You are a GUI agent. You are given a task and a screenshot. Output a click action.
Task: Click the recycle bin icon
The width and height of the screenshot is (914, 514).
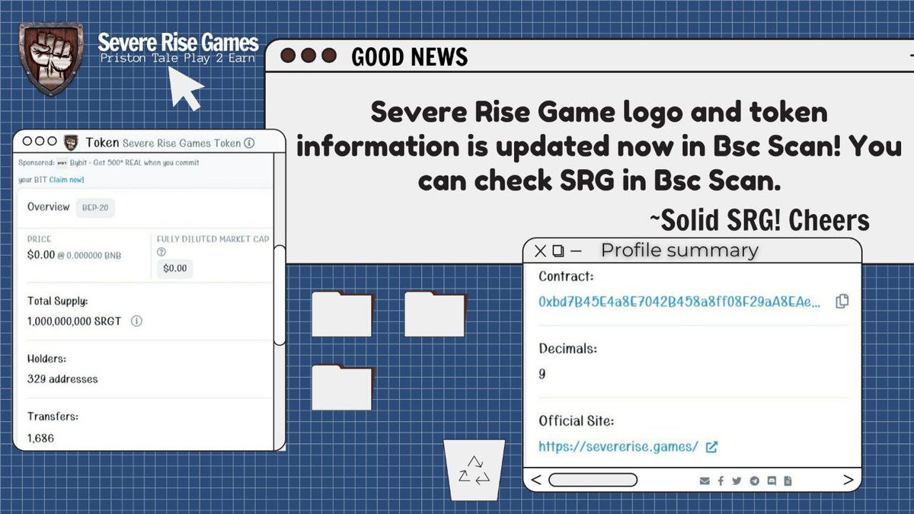pos(475,470)
